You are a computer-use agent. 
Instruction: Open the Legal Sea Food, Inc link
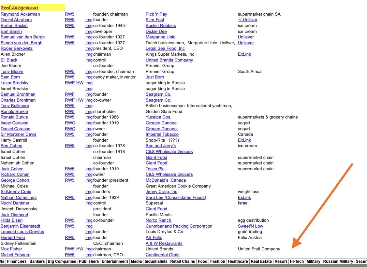coord(165,49)
